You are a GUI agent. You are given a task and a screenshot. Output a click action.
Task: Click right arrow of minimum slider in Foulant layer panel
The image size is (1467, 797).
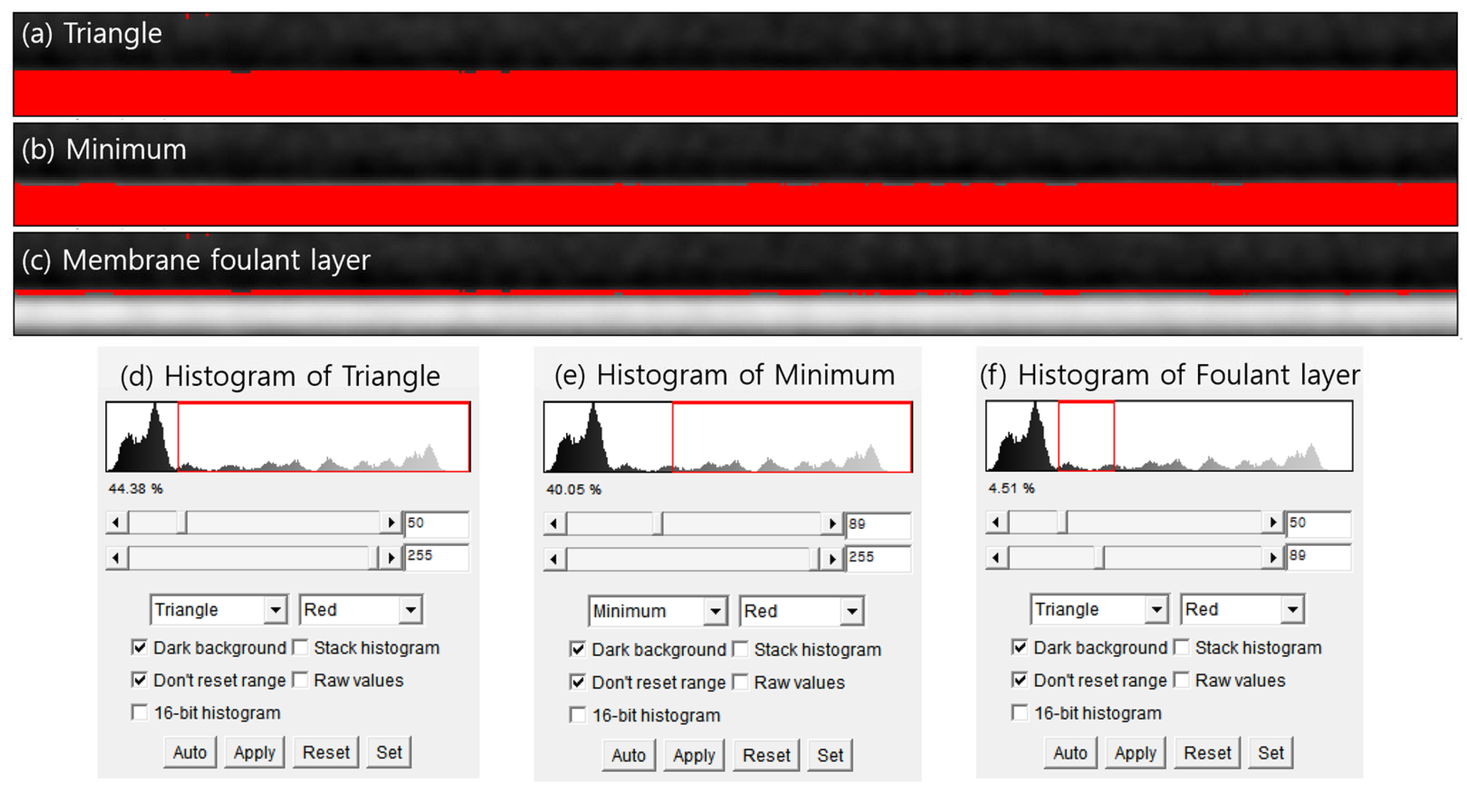coord(1272,522)
